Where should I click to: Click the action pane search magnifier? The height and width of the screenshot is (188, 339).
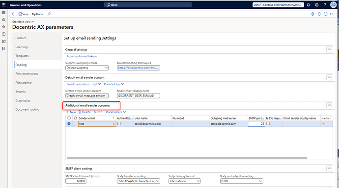49,14
